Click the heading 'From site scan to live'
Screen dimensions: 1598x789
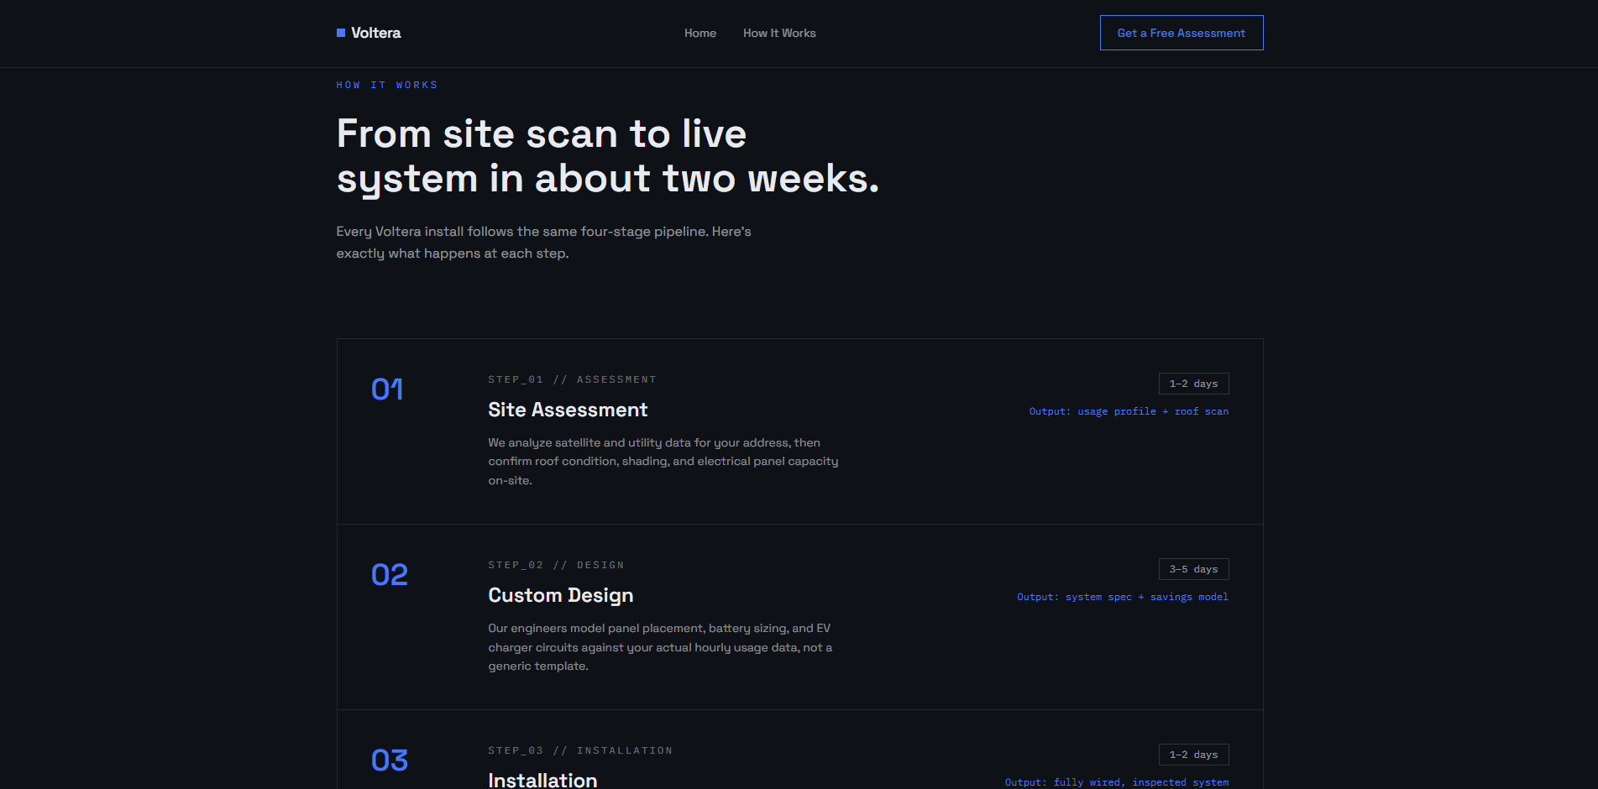542,133
